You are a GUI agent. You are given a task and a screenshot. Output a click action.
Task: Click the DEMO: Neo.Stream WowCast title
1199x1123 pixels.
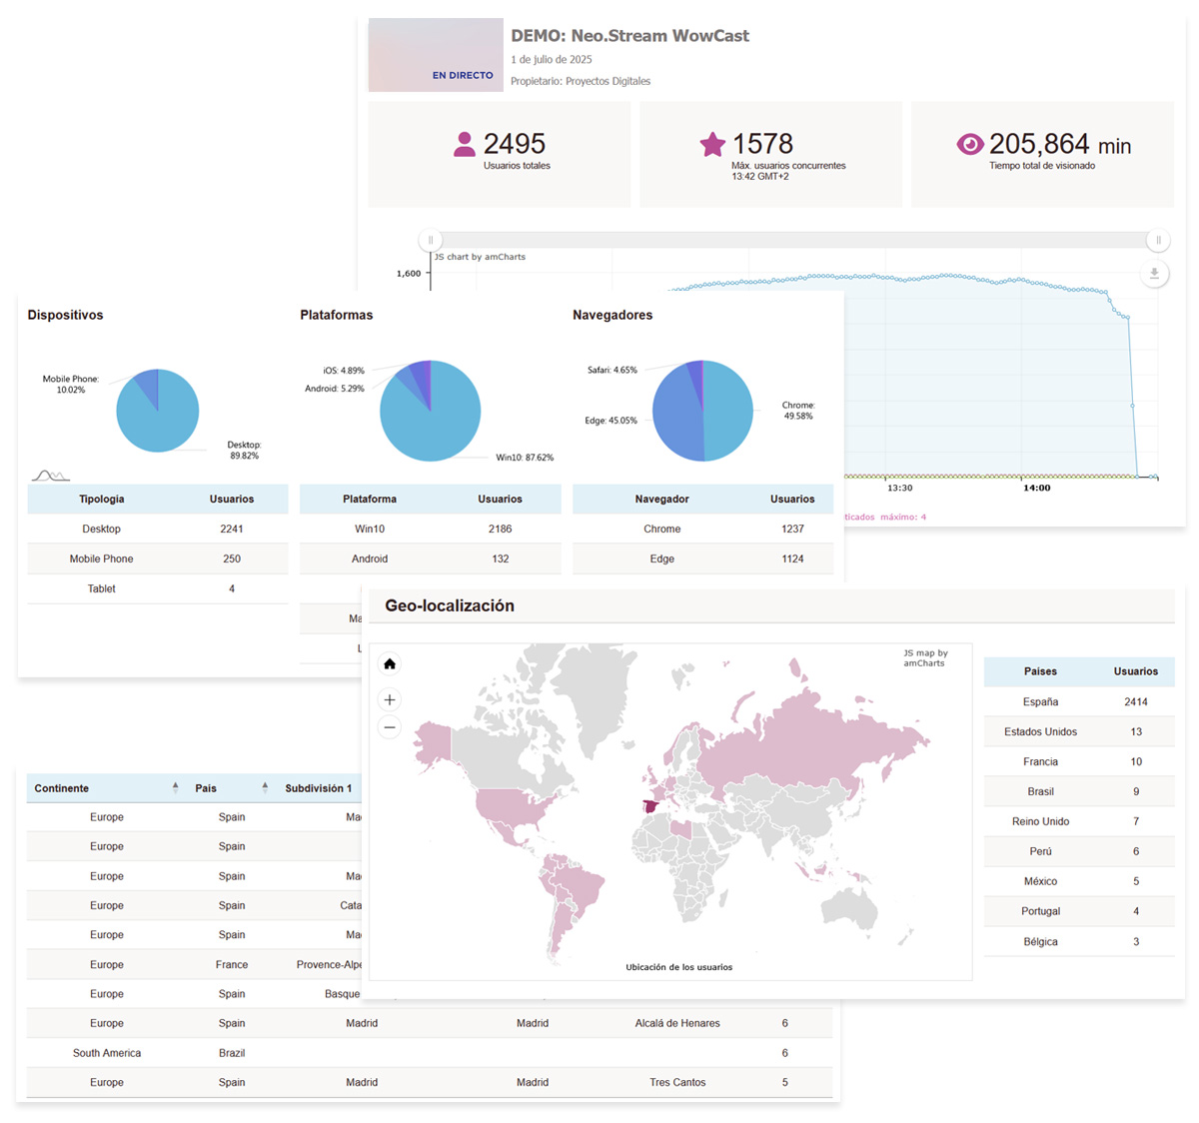click(629, 36)
